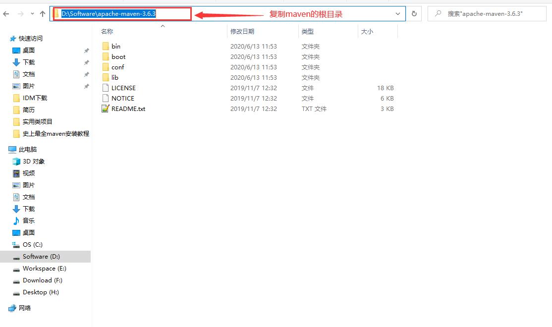Image resolution: width=552 pixels, height=327 pixels.
Task: Open the Workspace (E:) drive
Action: (45, 269)
